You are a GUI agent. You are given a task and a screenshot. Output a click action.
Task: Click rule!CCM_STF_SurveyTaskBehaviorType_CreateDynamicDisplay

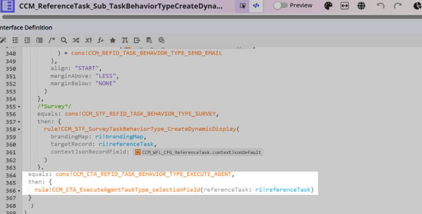[140, 129]
